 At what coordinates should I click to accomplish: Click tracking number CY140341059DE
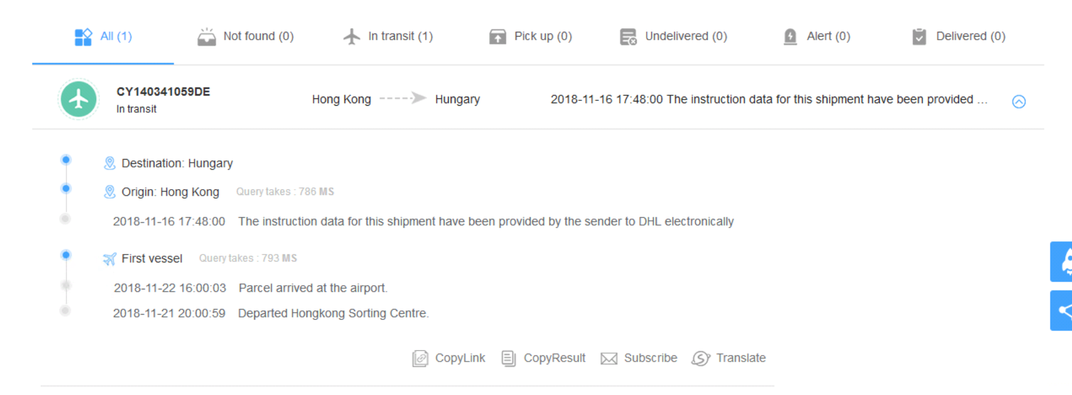(163, 92)
